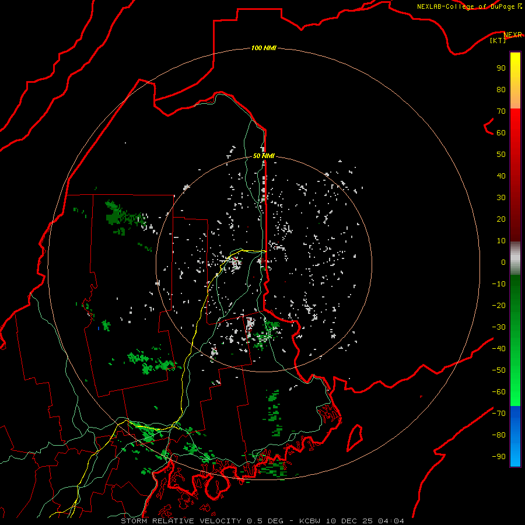Click the -20 value on the velocity scale
Screen dimensions: 525x525
point(499,305)
